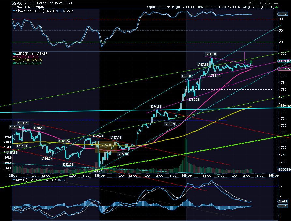
Task: Click the 0.002 MACD histogram value tag
Action: coord(283,206)
